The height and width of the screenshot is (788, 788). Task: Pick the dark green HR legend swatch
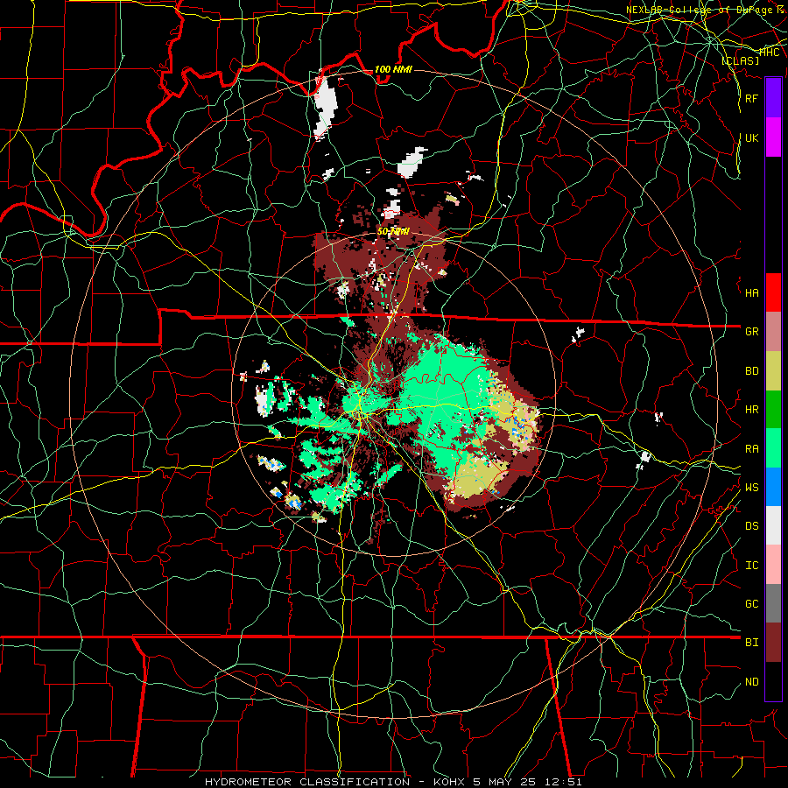coord(773,410)
